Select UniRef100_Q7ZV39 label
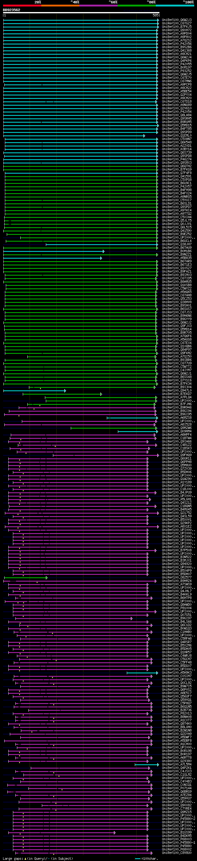Screen dimensions: 197x861 177,469
